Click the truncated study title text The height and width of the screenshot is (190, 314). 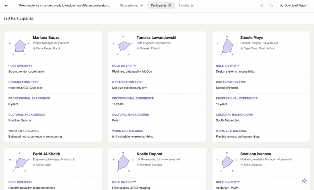[x=64, y=6]
